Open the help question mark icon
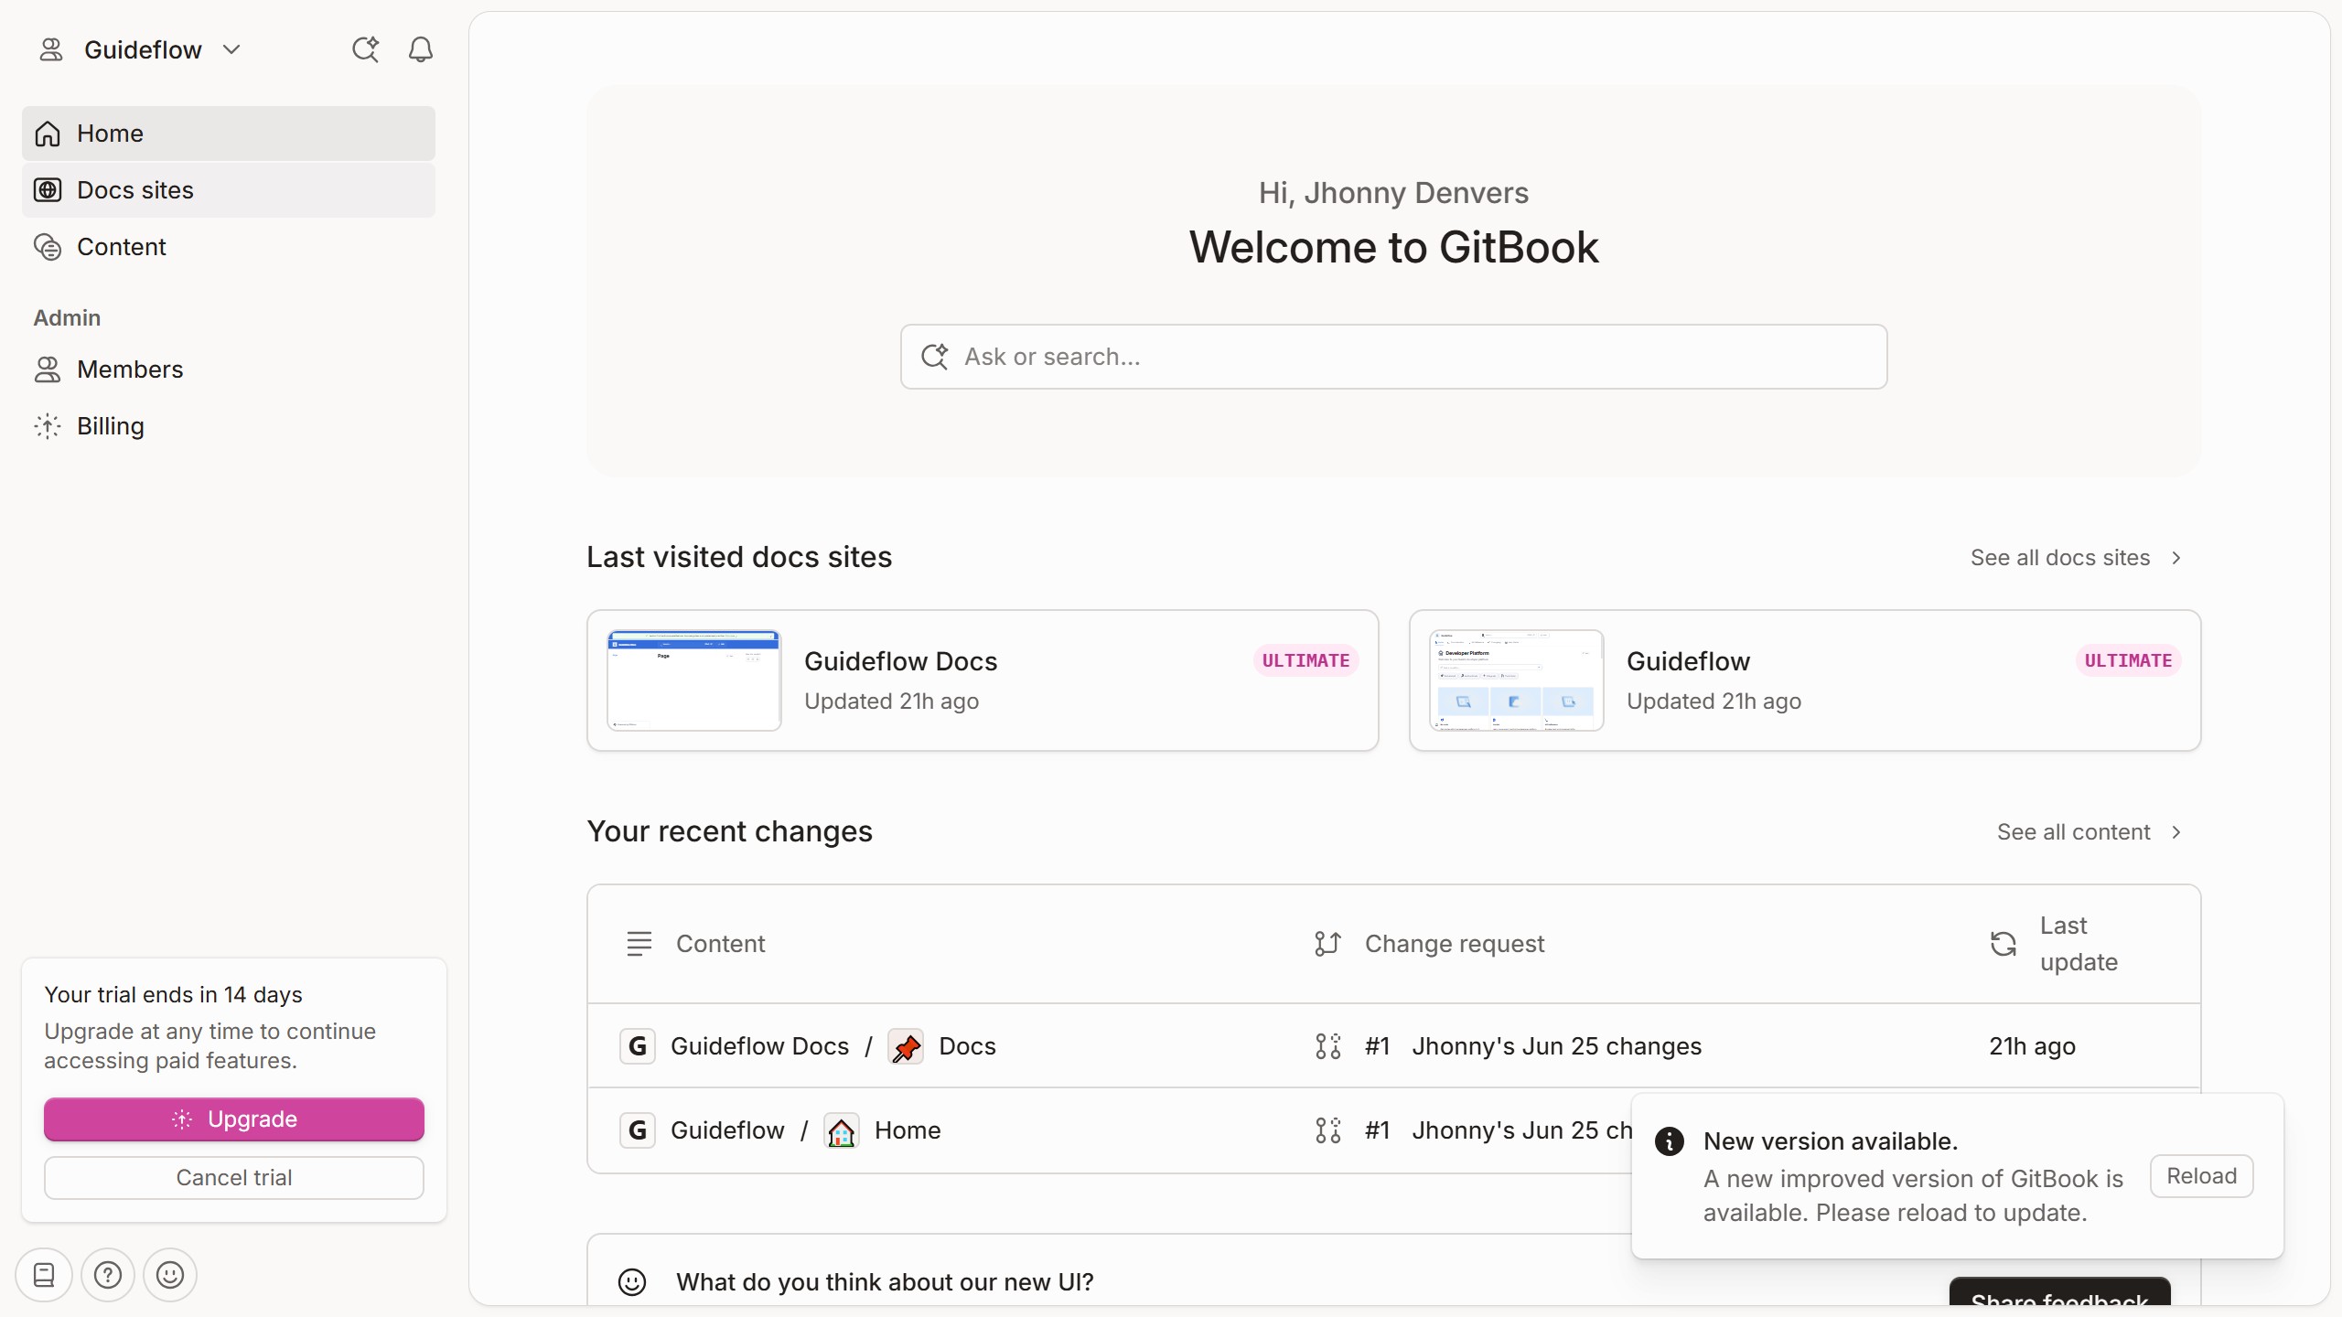The image size is (2342, 1317). click(x=108, y=1275)
